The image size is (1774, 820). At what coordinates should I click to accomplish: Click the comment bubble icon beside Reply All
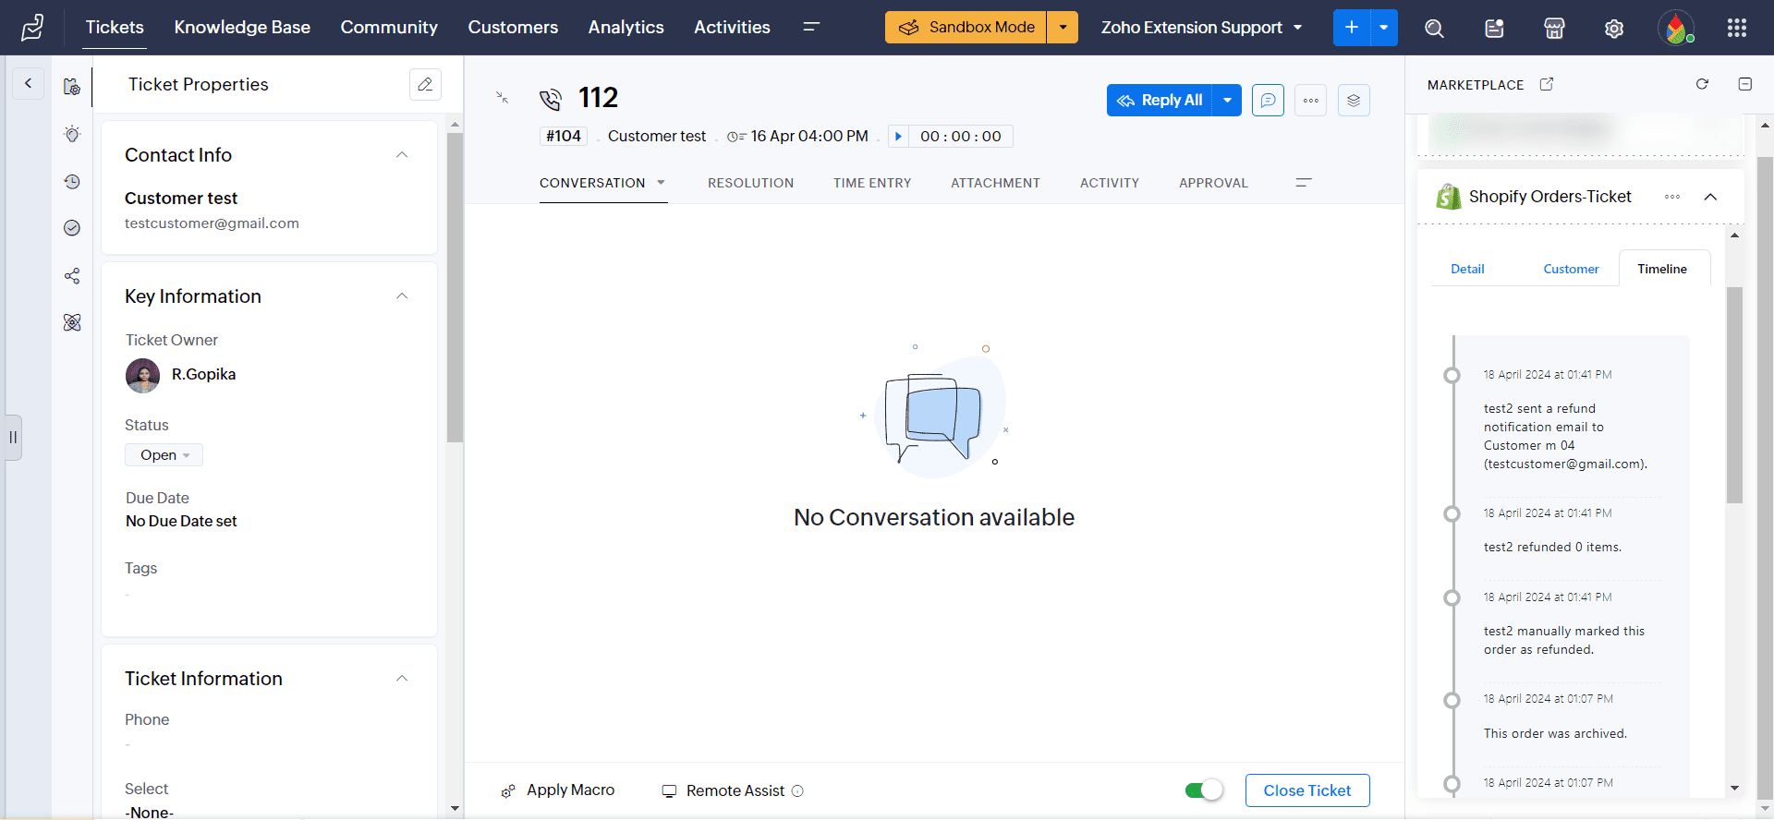tap(1269, 100)
